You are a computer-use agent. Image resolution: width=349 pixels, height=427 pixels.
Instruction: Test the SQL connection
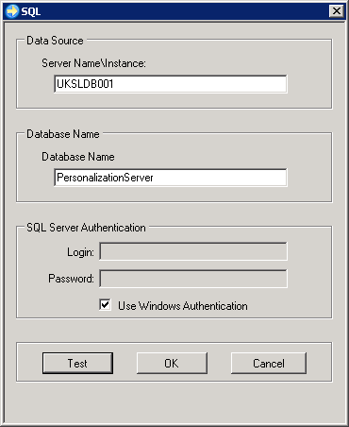coord(77,363)
